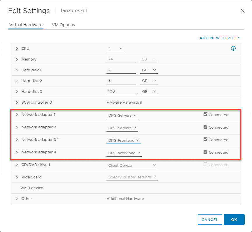The height and width of the screenshot is (232, 252).
Task: Expand the Video card settings
Action: coord(17,177)
